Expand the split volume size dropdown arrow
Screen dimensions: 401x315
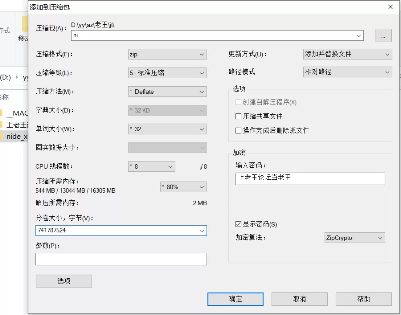[x=202, y=231]
